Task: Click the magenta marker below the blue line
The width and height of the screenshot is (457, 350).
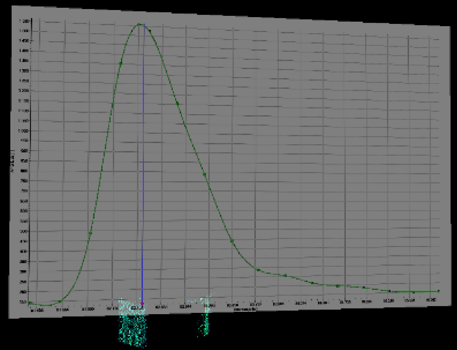Action: coord(142,304)
